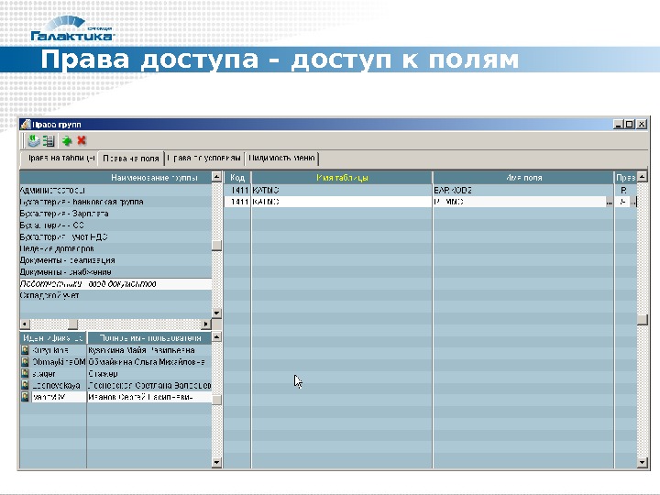Sort by Имя таблицы column header

[342, 178]
